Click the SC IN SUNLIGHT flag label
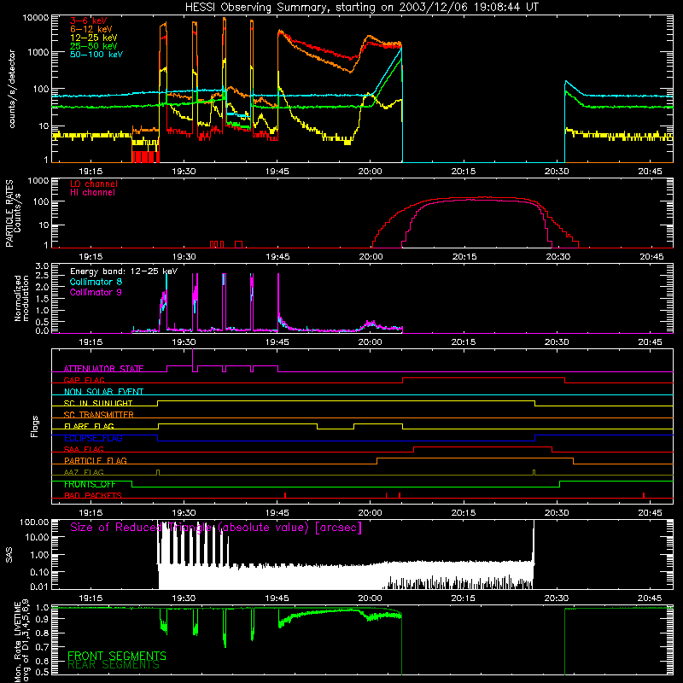The image size is (683, 683). click(98, 403)
